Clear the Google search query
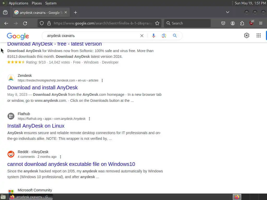Screen dimensions: 267x200 [x=142, y=36]
